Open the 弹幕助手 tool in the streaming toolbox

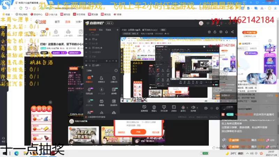coord(89,79)
